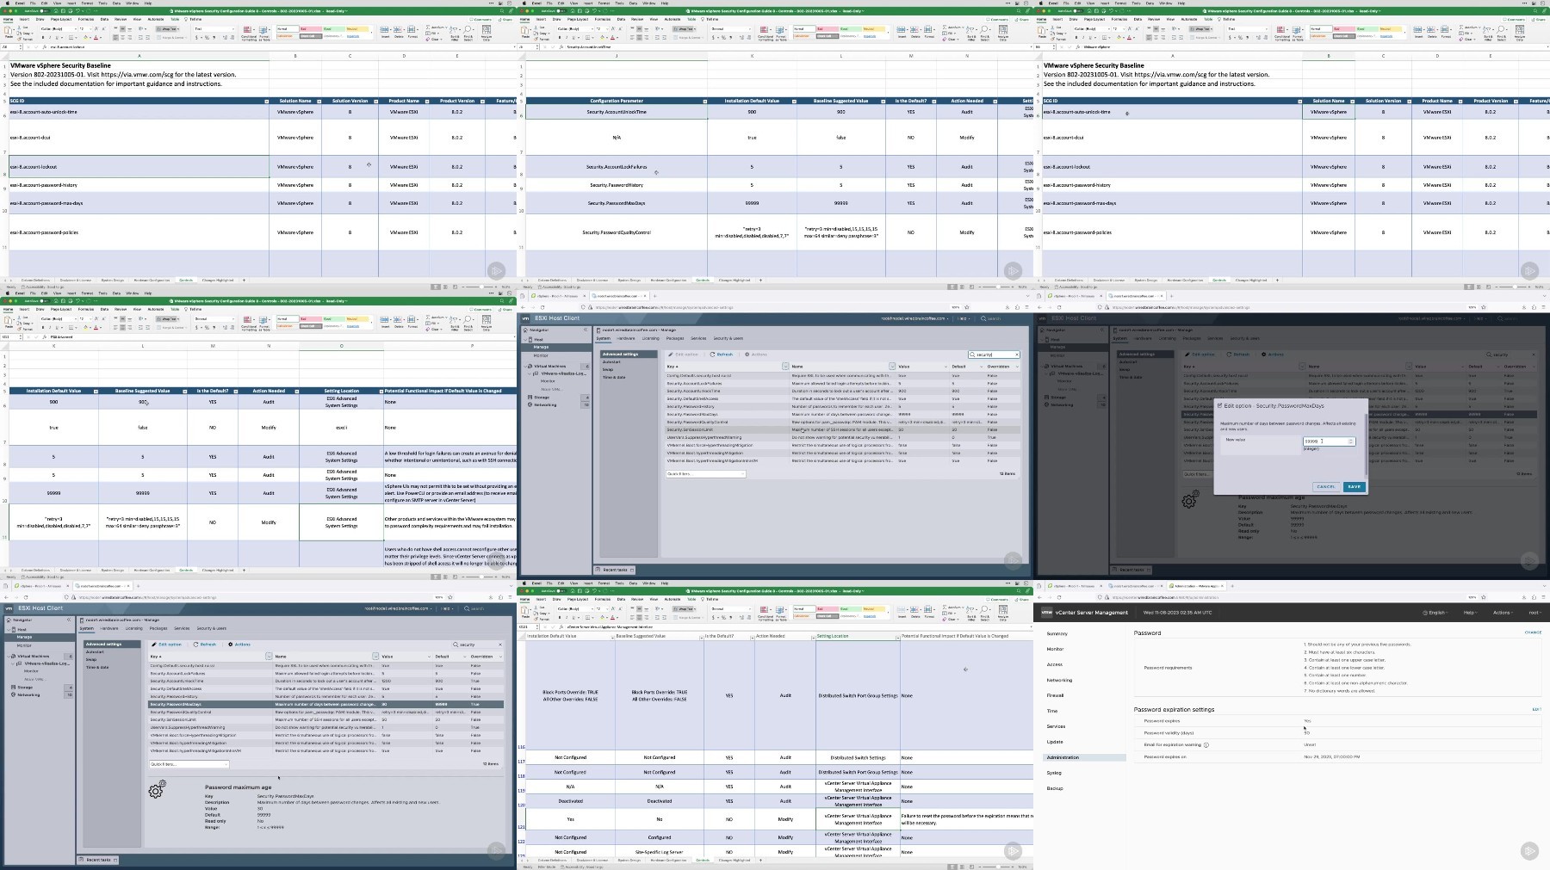Open Configuration Parameter column filter dropdown

point(704,102)
